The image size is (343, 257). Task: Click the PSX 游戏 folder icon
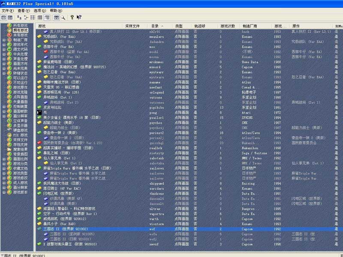coord(9,135)
